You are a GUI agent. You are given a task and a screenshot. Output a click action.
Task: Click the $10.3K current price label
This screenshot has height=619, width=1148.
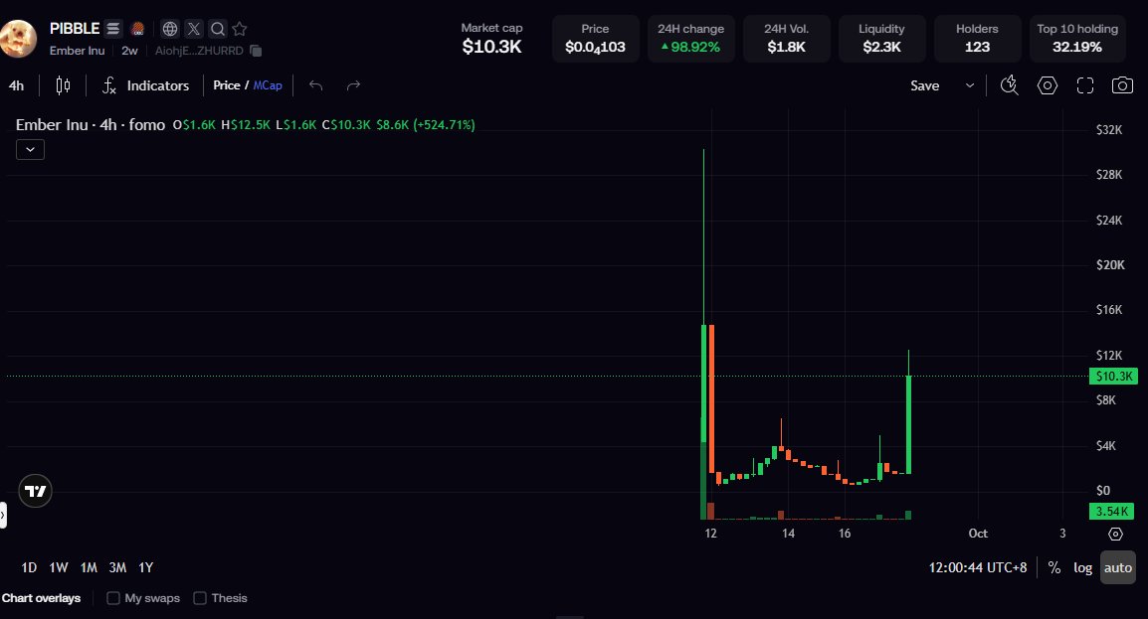click(x=1113, y=377)
